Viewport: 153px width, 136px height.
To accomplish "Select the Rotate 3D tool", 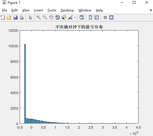I will (x=57, y=18).
